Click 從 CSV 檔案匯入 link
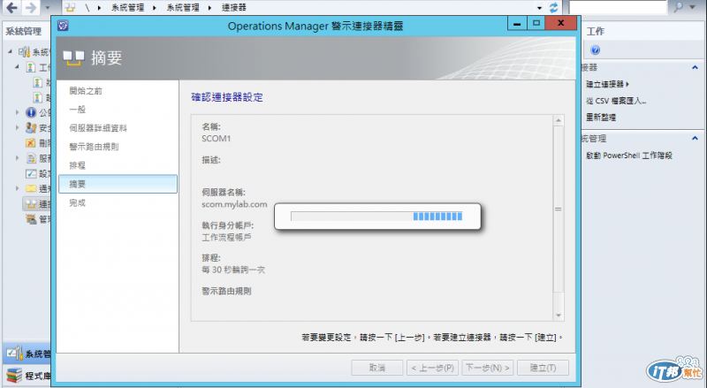Screen dimensions: 707x388 616,101
